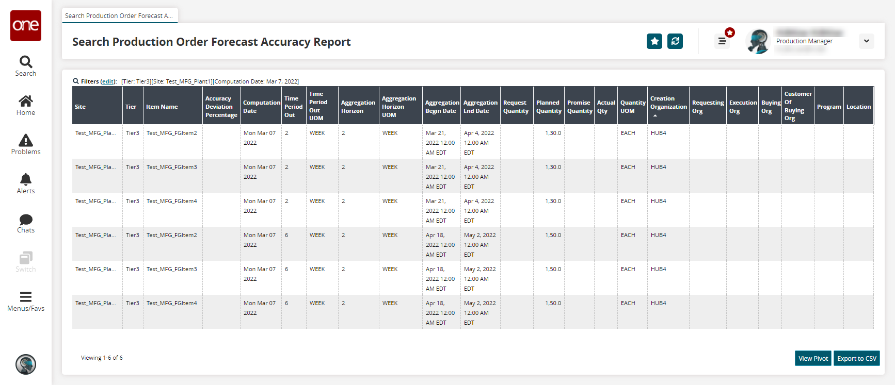This screenshot has height=385, width=895.
Task: Open the Problems warning icon
Action: click(x=26, y=144)
